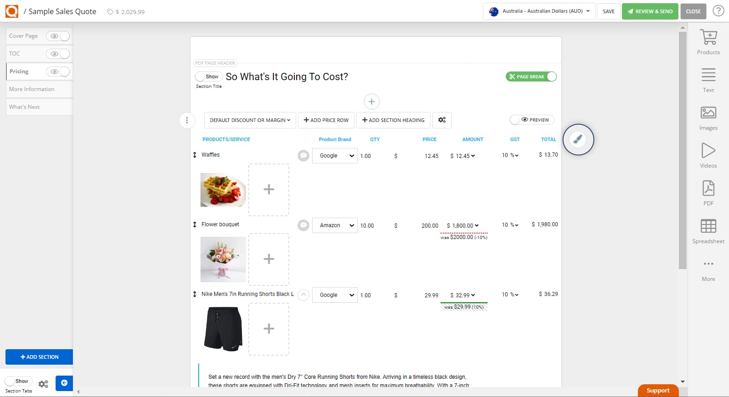This screenshot has width=729, height=397.
Task: Select the TOC section
Action: coord(15,54)
